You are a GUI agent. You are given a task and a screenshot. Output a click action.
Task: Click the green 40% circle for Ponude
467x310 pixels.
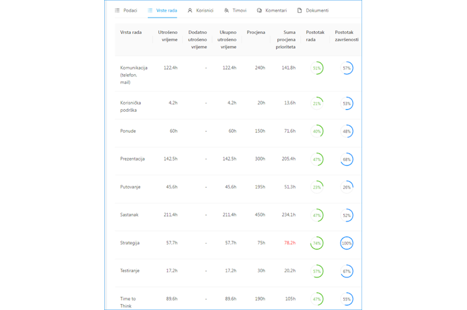tap(317, 131)
